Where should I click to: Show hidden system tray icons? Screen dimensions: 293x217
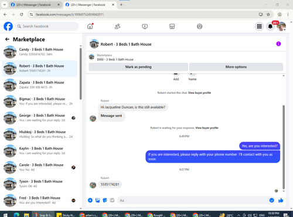[x=239, y=215]
